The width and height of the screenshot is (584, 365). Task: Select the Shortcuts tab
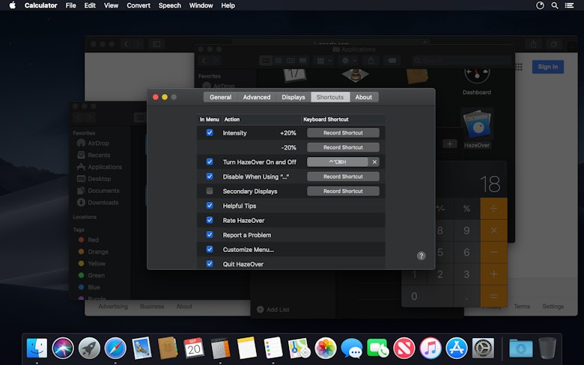[x=330, y=97]
